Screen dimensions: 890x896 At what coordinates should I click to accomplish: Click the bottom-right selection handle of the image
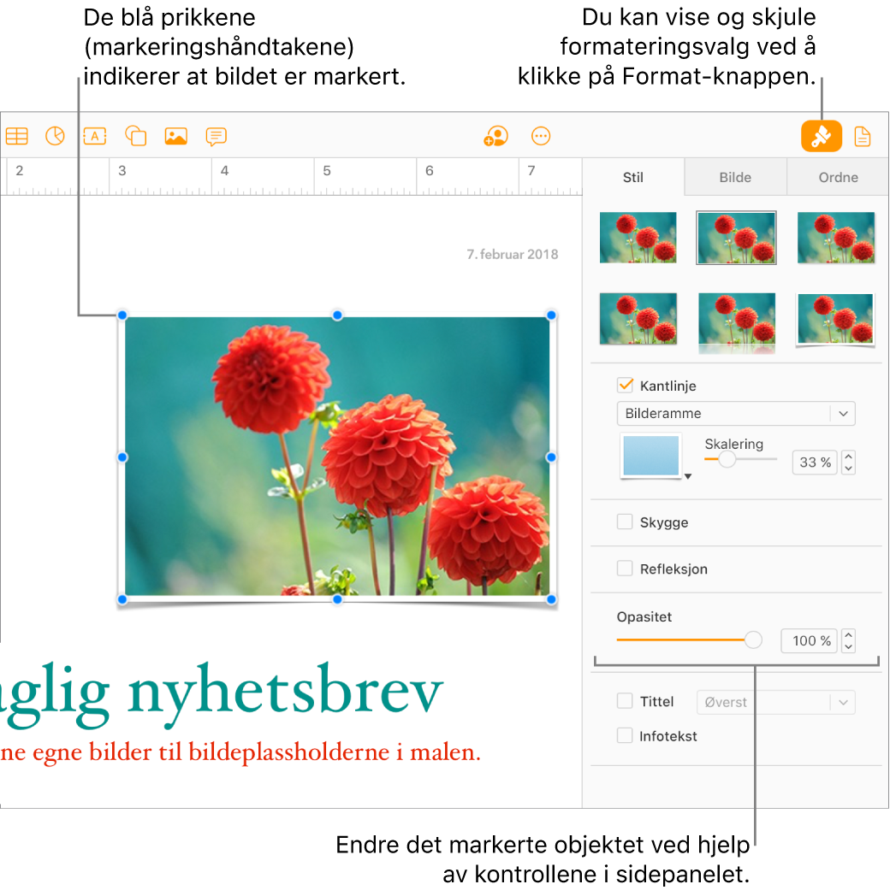pyautogui.click(x=551, y=599)
